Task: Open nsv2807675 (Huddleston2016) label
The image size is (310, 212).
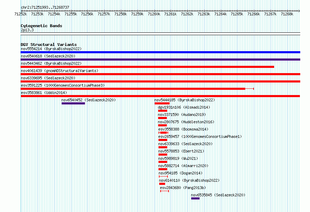Action: coord(186,122)
